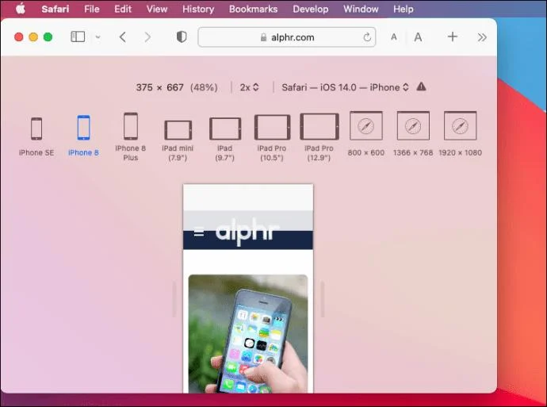Screen dimensions: 547x407
Task: Open the privacy report shield icon
Action: (182, 37)
